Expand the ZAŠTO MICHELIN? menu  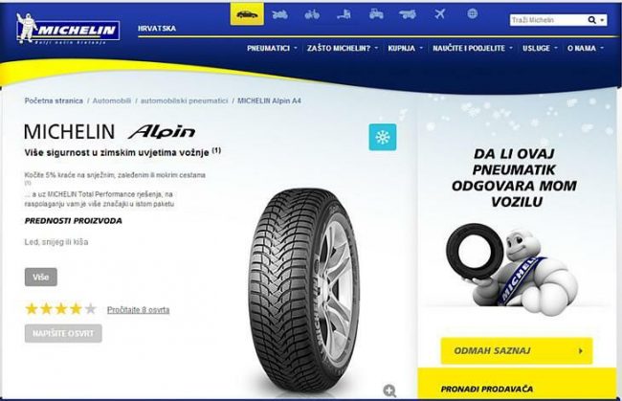coord(343,48)
